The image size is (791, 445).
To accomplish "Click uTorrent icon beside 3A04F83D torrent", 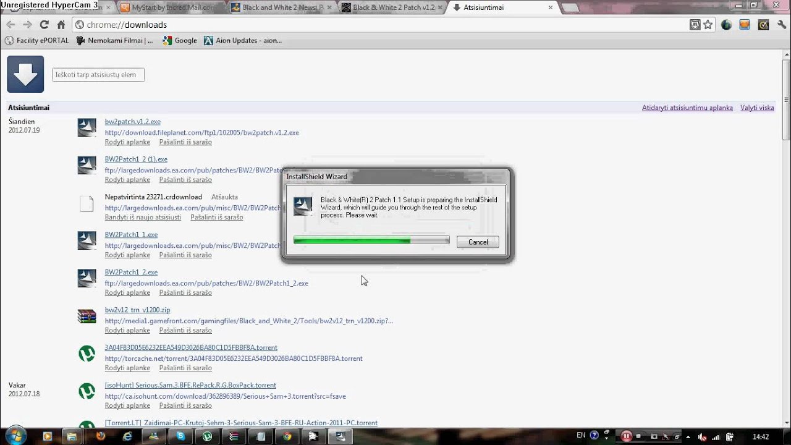I will click(87, 354).
